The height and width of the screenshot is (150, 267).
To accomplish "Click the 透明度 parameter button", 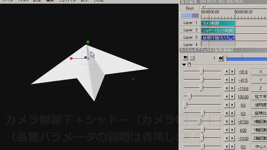I will (x=259, y=105).
